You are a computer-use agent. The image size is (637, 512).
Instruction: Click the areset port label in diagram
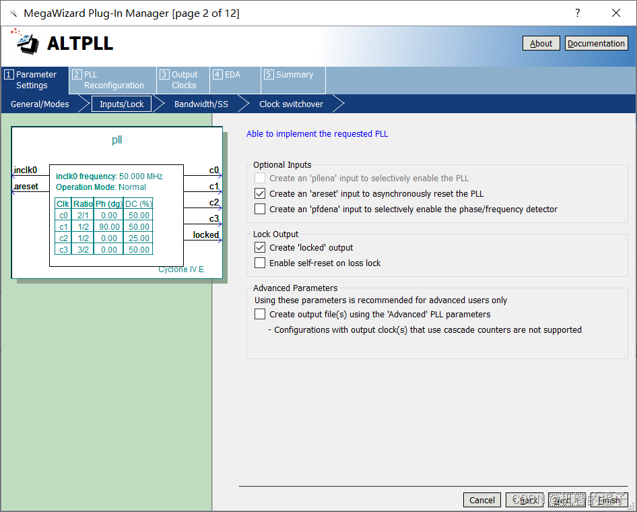[26, 186]
